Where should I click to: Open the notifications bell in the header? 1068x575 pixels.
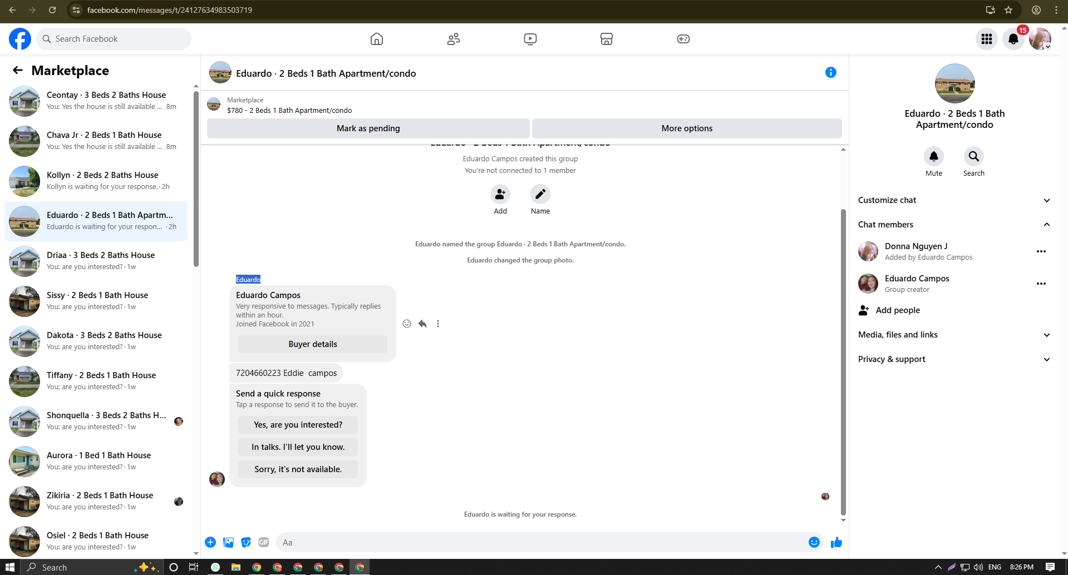point(1013,39)
